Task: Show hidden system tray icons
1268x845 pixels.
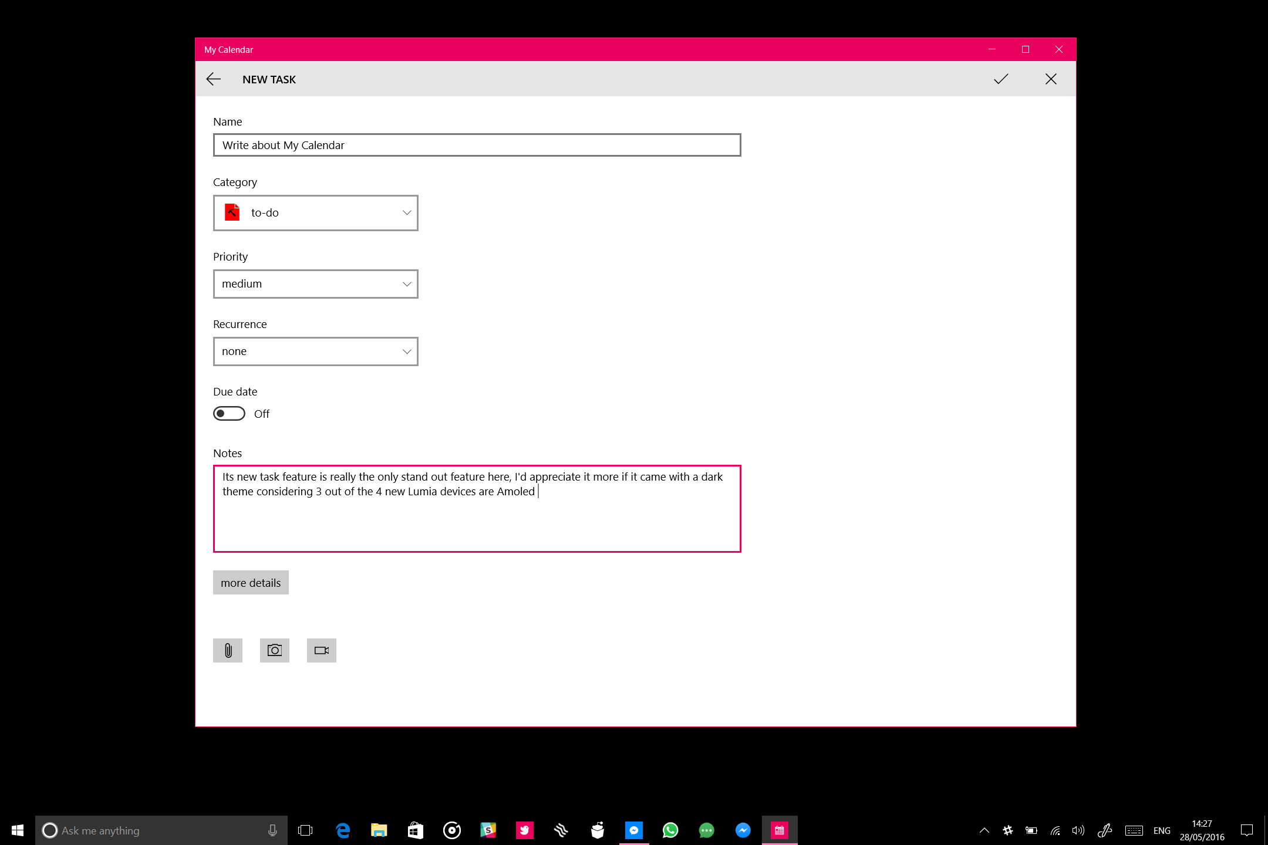Action: point(984,830)
